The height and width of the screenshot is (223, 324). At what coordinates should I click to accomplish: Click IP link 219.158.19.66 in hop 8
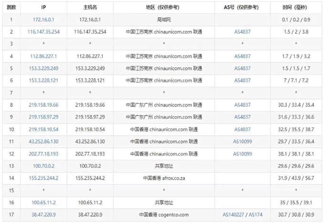point(43,104)
